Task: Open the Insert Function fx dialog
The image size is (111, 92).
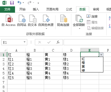Action: click(x=58, y=42)
